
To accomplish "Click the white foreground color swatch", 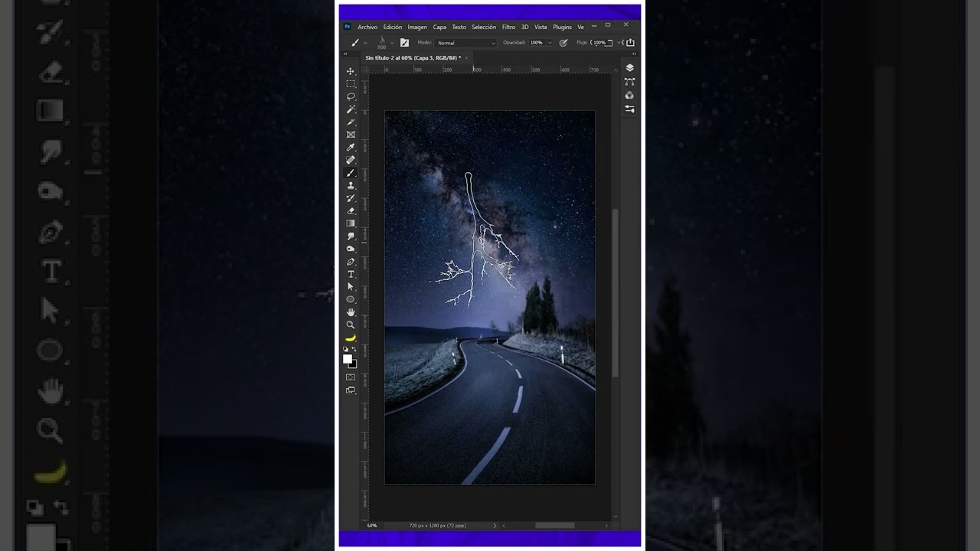I will 348,359.
